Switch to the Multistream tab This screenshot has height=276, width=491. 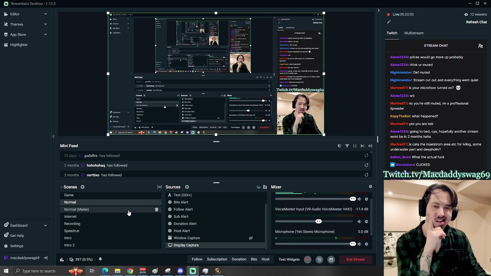414,33
